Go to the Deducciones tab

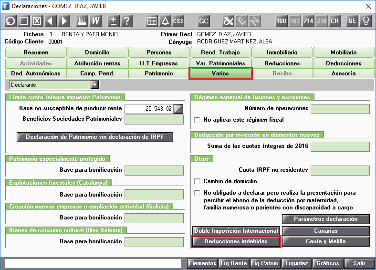click(x=344, y=63)
